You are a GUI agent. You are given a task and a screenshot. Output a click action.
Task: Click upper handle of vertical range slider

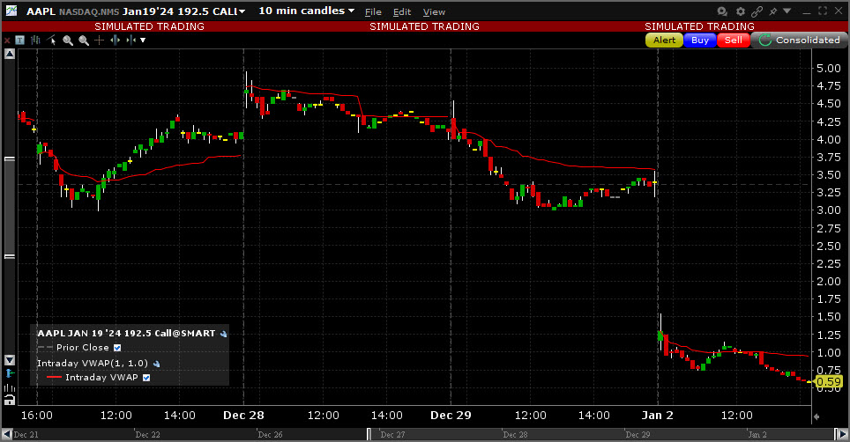(10, 159)
